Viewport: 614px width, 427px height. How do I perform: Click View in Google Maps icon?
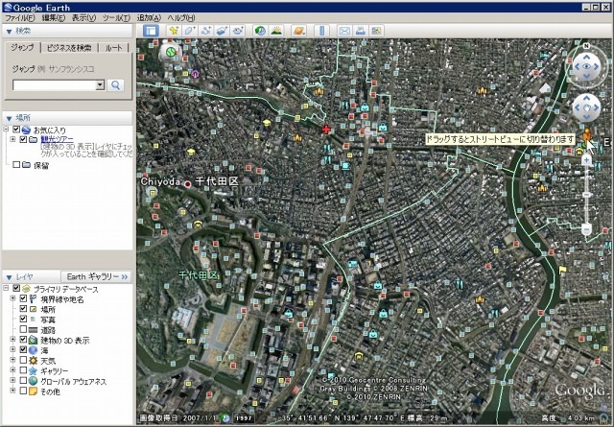[x=377, y=31]
